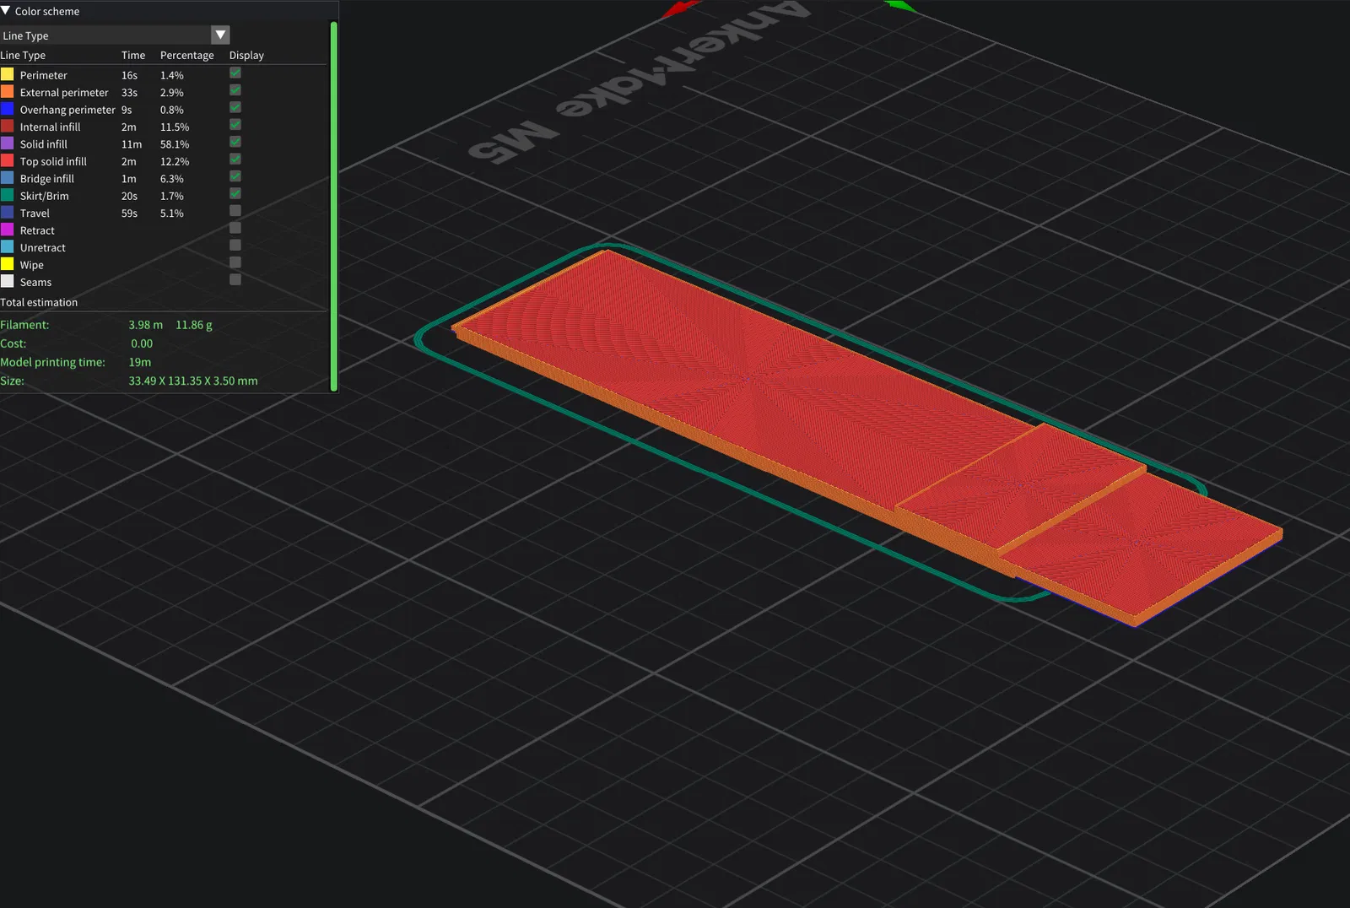Enable Travel moves display checkbox
1350x908 pixels.
(x=235, y=211)
